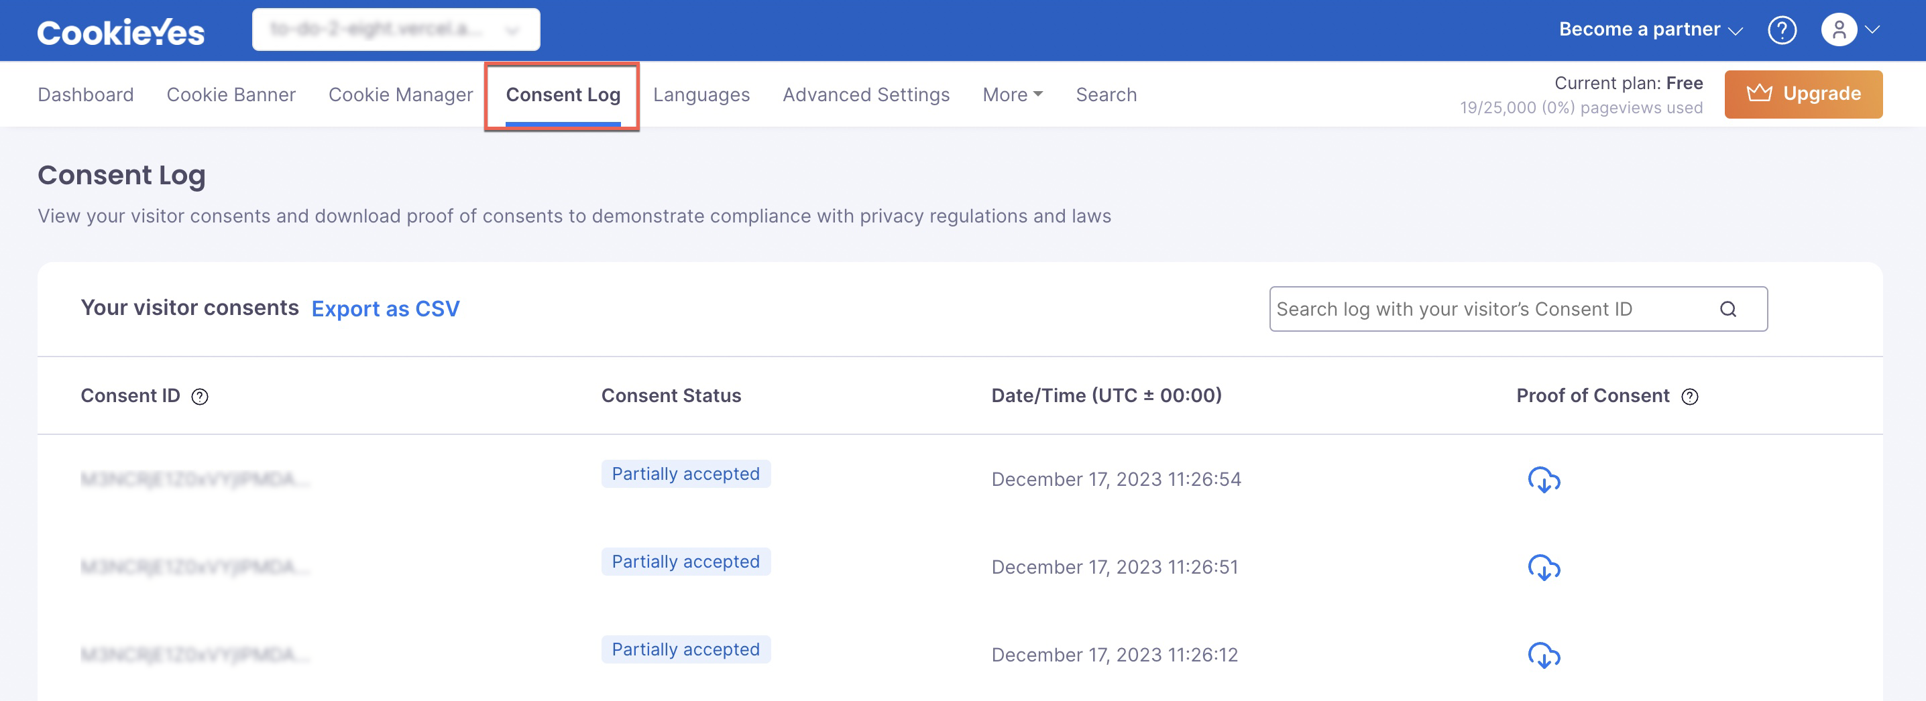Expand the More navigation menu

click(1013, 94)
